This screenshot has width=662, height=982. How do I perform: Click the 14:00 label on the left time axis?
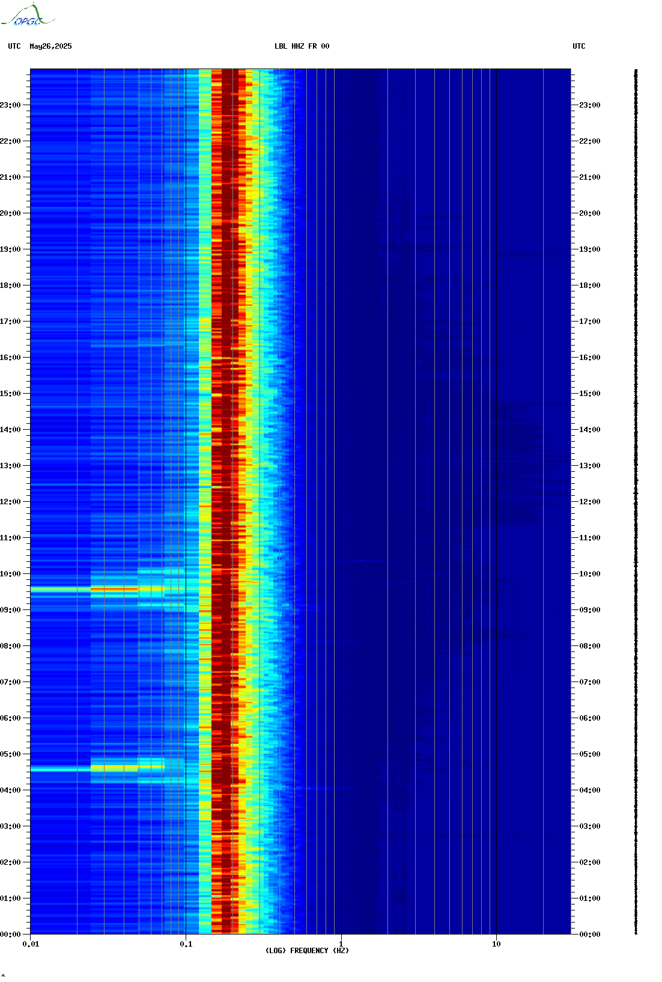(x=10, y=430)
